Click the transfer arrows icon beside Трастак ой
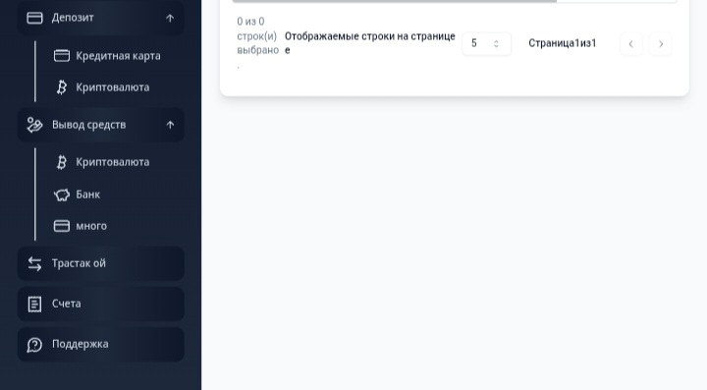Screen dimensions: 707x390 (x=34, y=263)
